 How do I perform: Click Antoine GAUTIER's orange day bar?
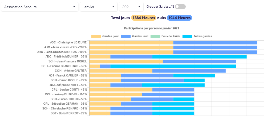pos(121,71)
